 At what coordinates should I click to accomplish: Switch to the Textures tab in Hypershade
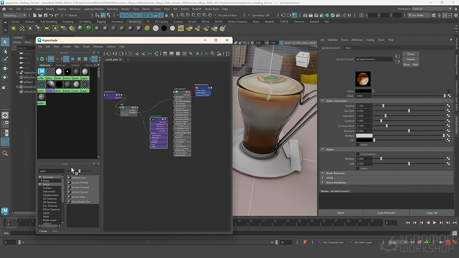[x=61, y=65]
